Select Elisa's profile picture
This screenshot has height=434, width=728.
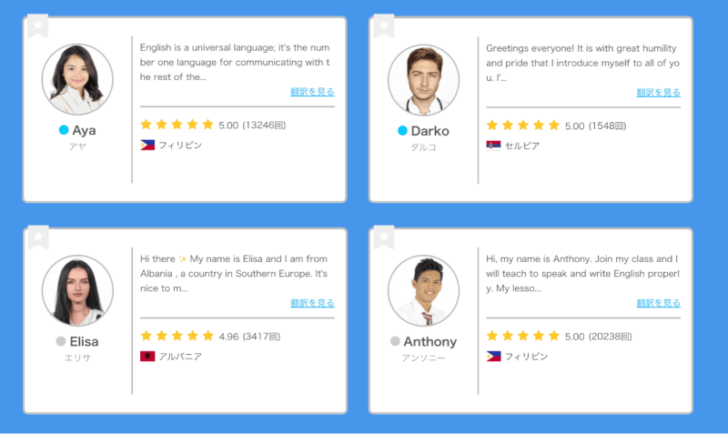point(77,290)
